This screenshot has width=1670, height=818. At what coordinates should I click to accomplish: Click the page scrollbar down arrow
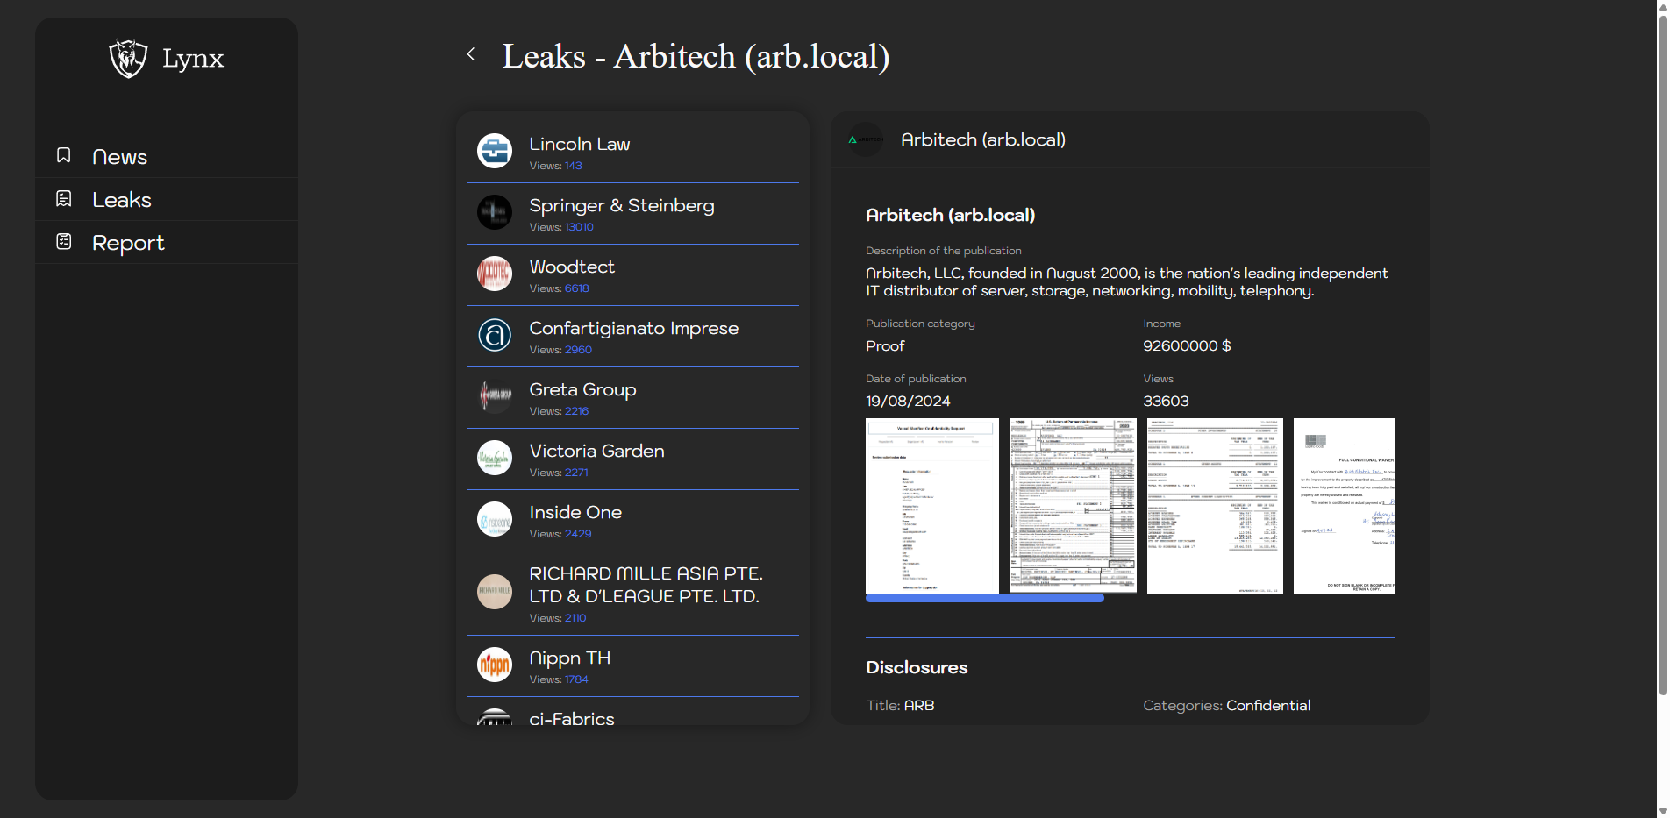pos(1662,811)
